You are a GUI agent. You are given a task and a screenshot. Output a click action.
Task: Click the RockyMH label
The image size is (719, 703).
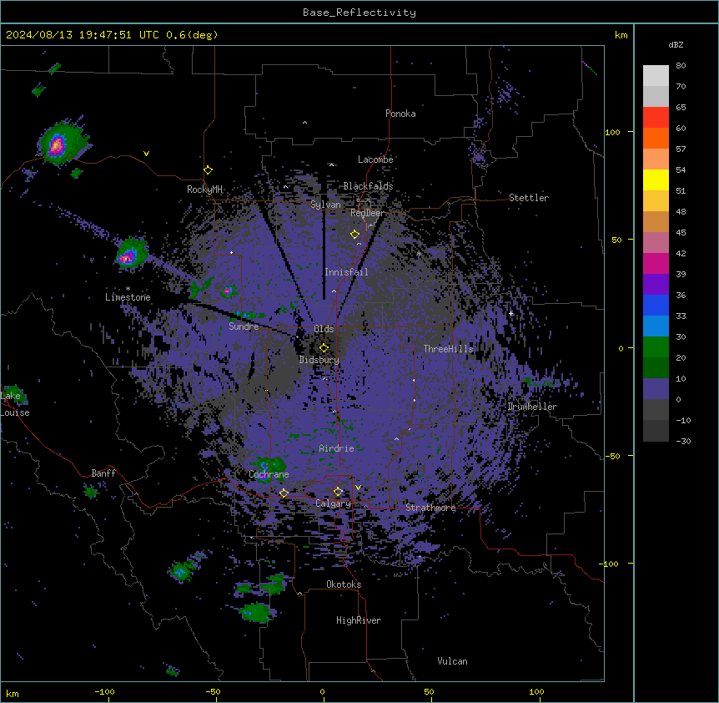tap(204, 190)
